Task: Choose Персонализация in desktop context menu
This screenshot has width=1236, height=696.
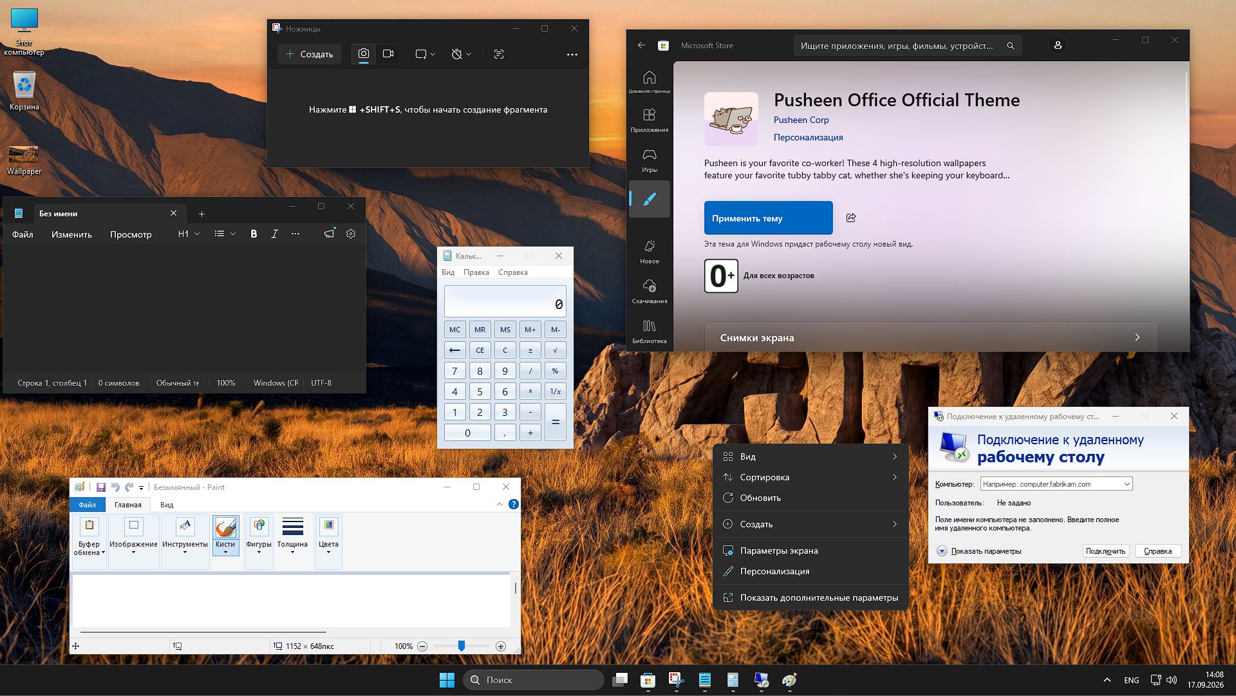Action: click(x=811, y=571)
